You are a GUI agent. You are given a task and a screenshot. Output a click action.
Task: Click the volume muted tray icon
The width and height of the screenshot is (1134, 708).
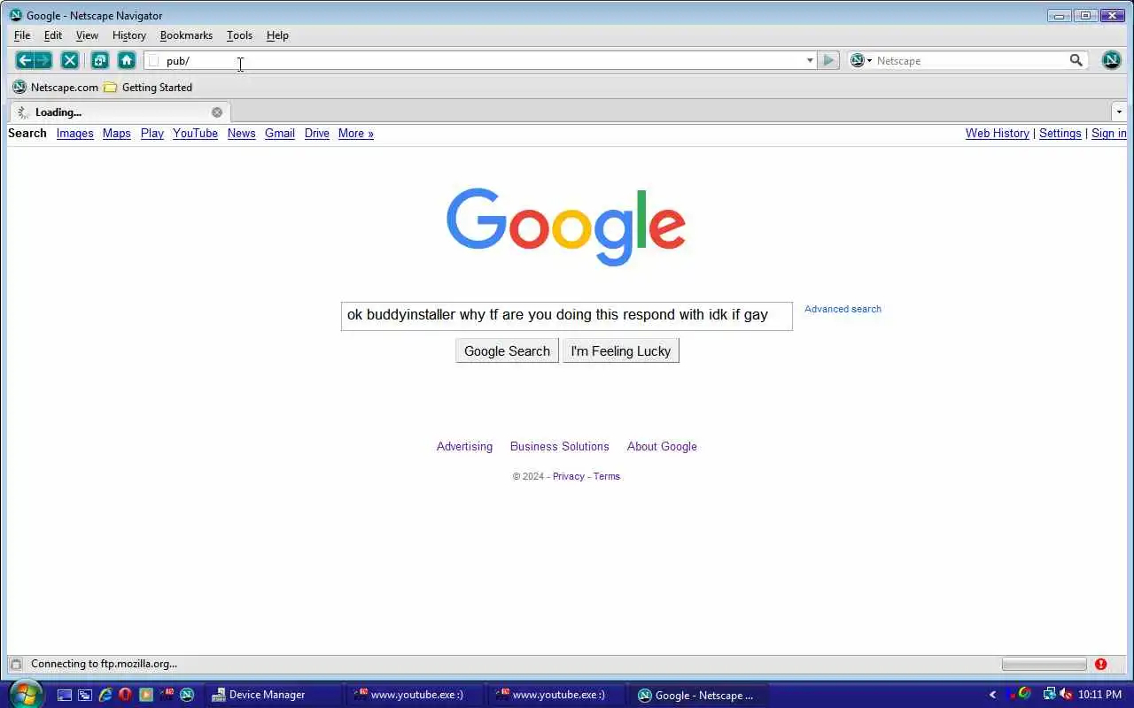point(1066,695)
